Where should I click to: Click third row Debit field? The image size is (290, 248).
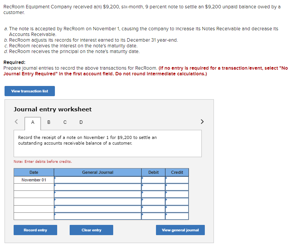(x=153, y=194)
